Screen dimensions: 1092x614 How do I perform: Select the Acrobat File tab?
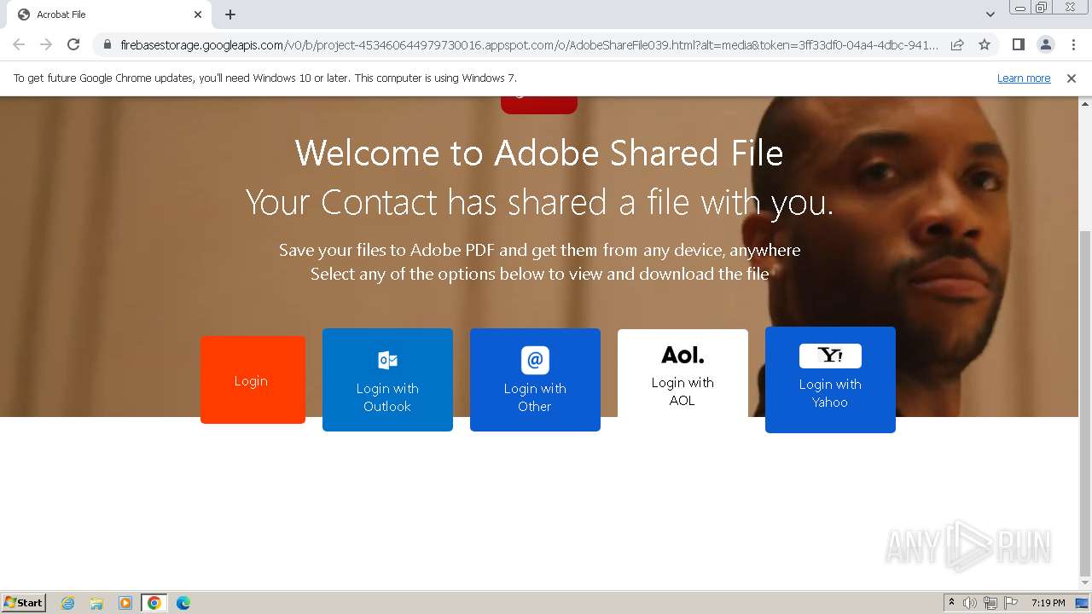click(108, 14)
